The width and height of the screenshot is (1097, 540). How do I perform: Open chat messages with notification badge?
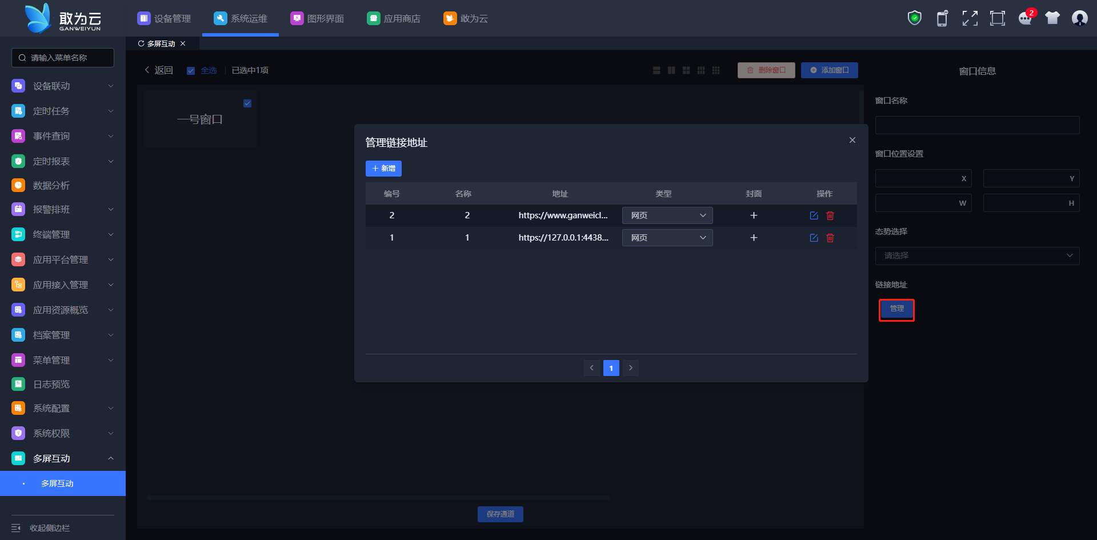click(x=1025, y=18)
